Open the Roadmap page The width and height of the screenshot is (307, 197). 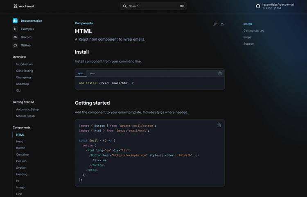point(23,84)
